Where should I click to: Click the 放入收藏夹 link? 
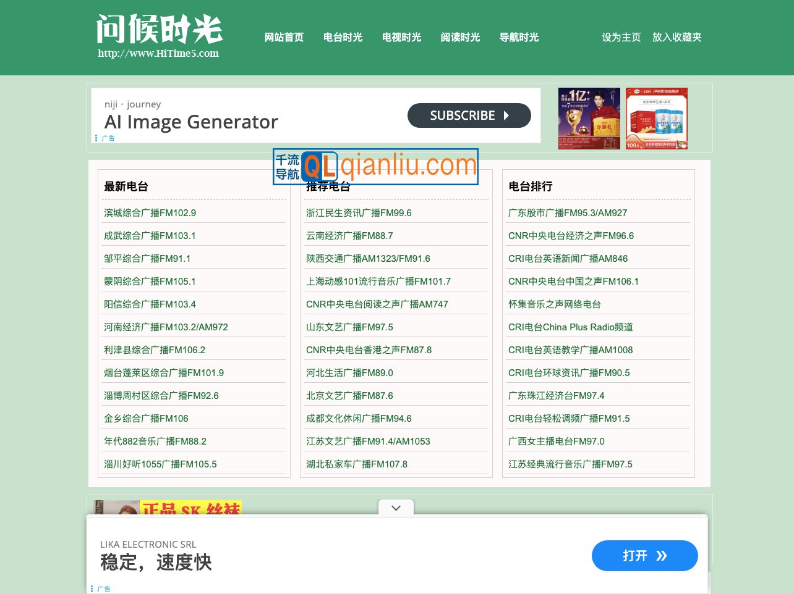point(677,37)
